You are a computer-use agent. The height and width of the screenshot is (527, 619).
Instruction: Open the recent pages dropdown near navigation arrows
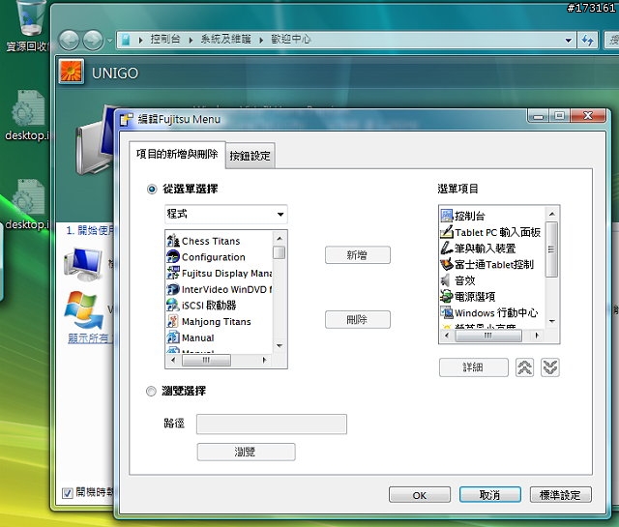(109, 41)
